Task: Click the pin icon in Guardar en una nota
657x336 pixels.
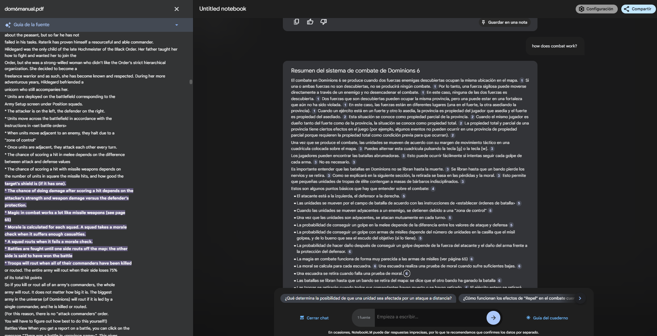Action: [483, 22]
